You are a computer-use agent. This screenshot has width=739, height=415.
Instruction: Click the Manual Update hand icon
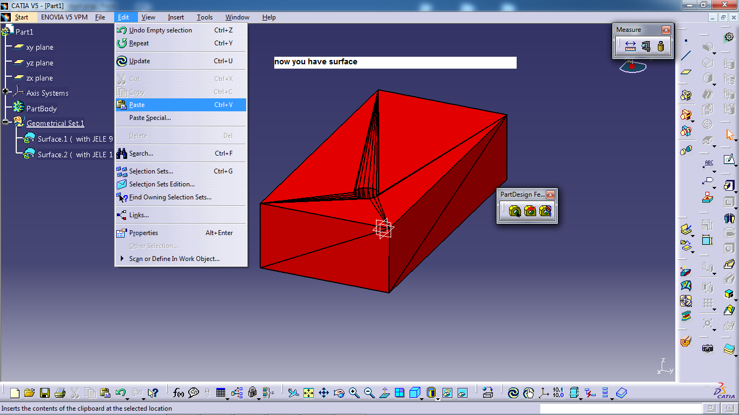coord(529,393)
